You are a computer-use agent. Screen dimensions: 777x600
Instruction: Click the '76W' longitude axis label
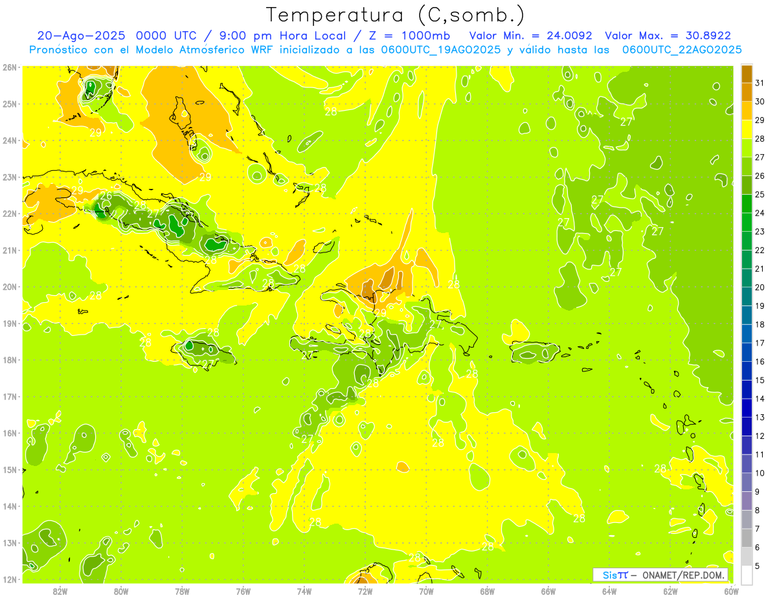point(243,591)
